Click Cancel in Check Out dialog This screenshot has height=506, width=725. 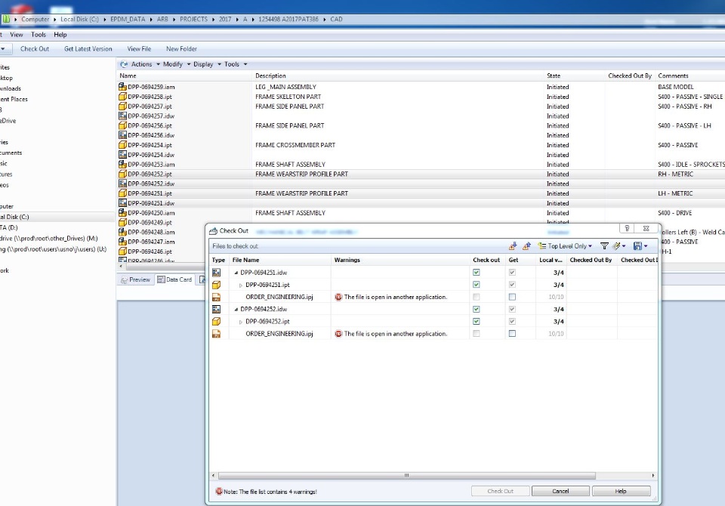(x=560, y=491)
